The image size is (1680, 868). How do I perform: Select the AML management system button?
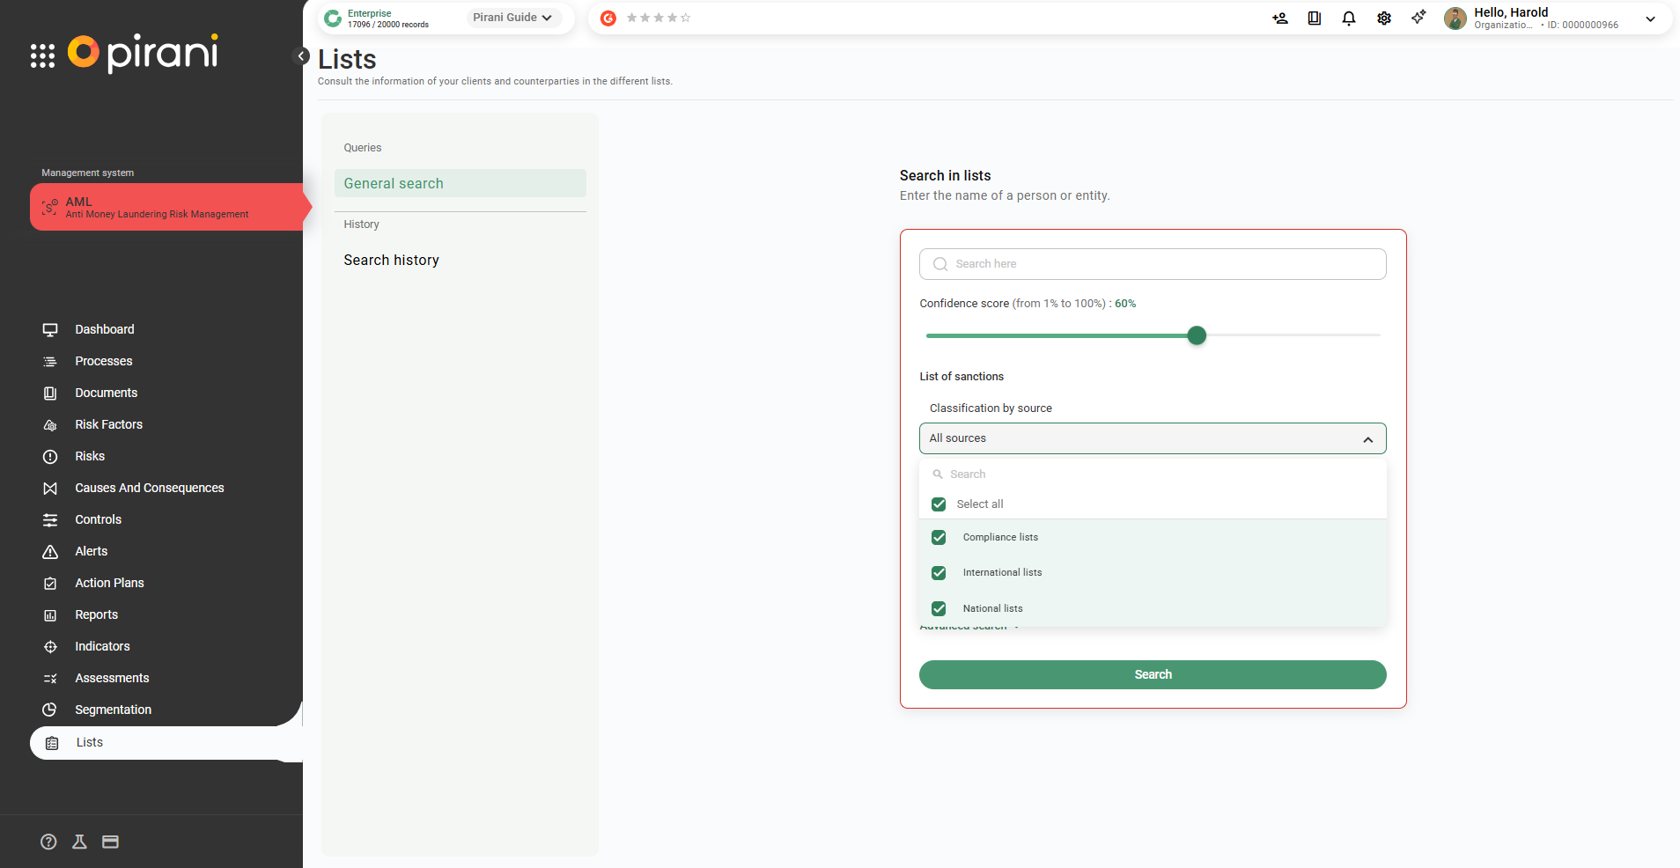pos(167,207)
